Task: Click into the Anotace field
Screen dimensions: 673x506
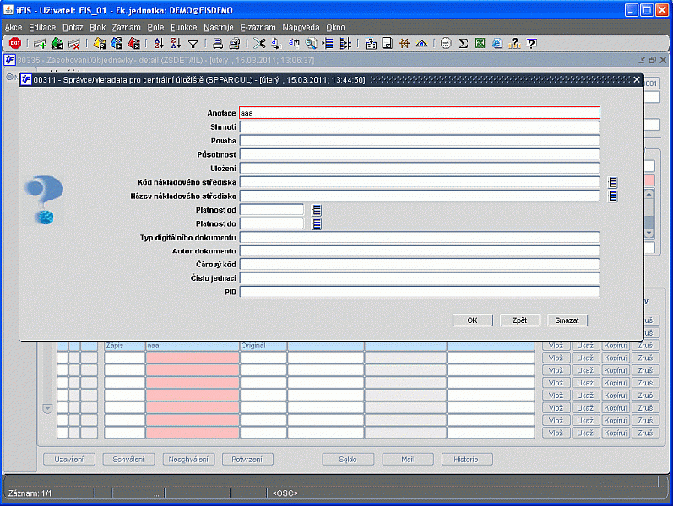Action: click(420, 113)
